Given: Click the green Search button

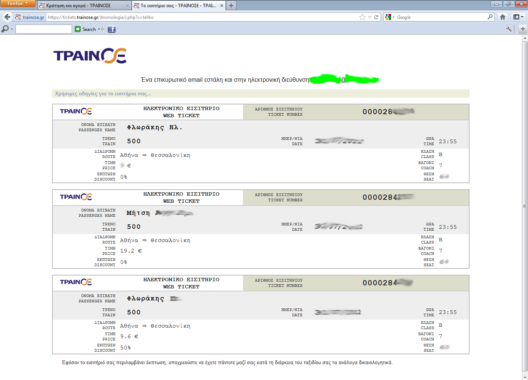Looking at the screenshot, I should 85,29.
